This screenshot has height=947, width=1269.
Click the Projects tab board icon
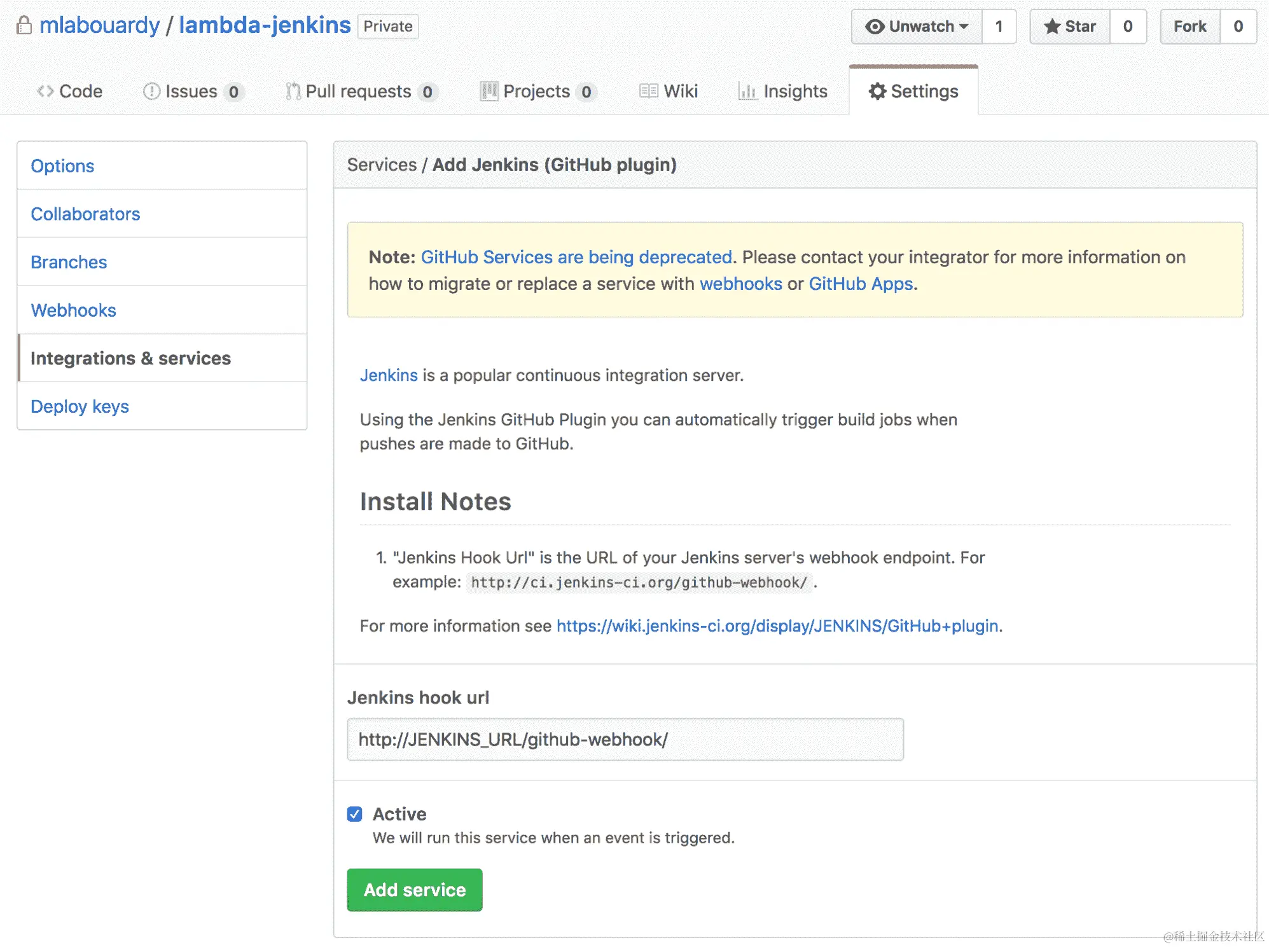(x=489, y=92)
